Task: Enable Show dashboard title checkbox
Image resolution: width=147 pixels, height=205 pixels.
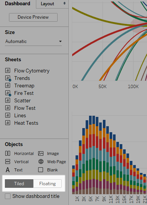Action: point(7,196)
